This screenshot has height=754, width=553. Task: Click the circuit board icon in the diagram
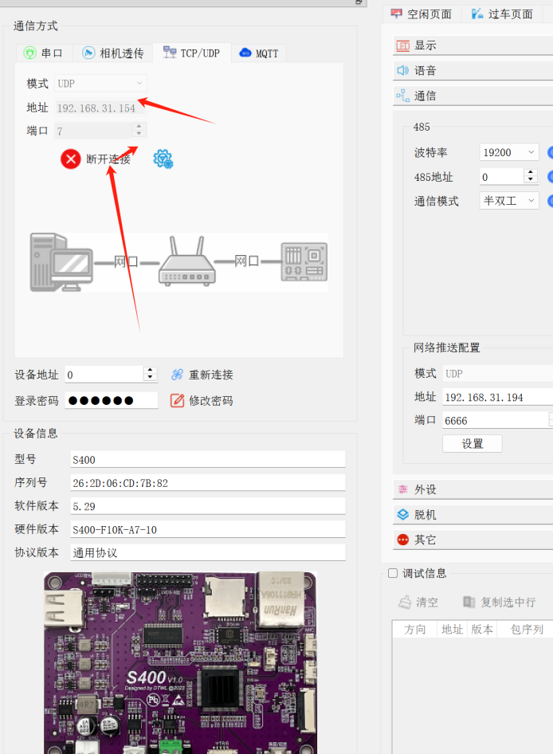point(304,261)
